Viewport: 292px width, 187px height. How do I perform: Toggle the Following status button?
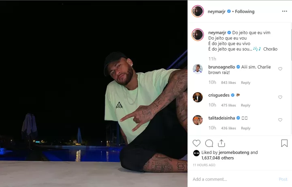[x=245, y=11]
